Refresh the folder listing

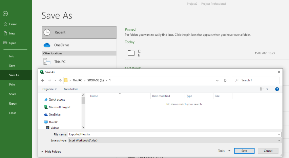tap(225, 80)
